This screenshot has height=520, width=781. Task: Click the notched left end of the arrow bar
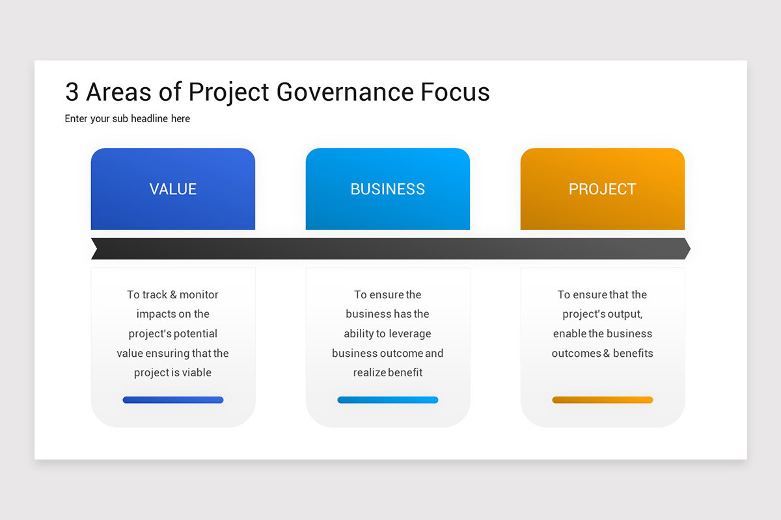(95, 248)
